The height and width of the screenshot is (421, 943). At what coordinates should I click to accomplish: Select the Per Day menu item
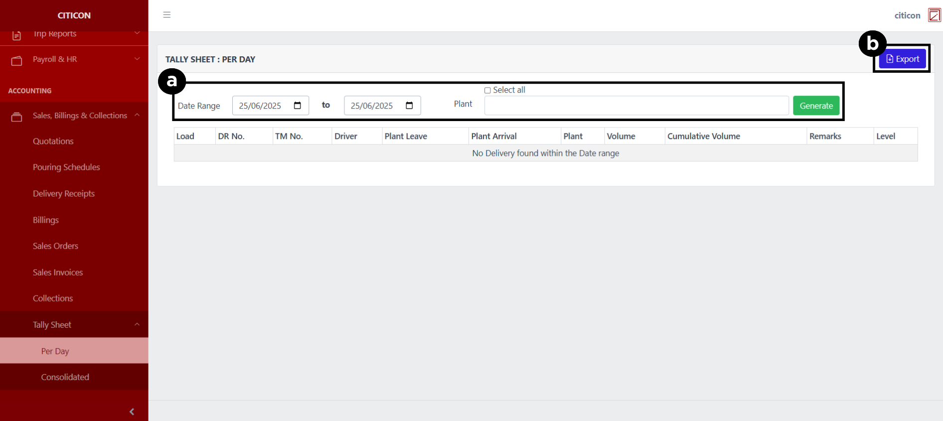[x=55, y=351]
